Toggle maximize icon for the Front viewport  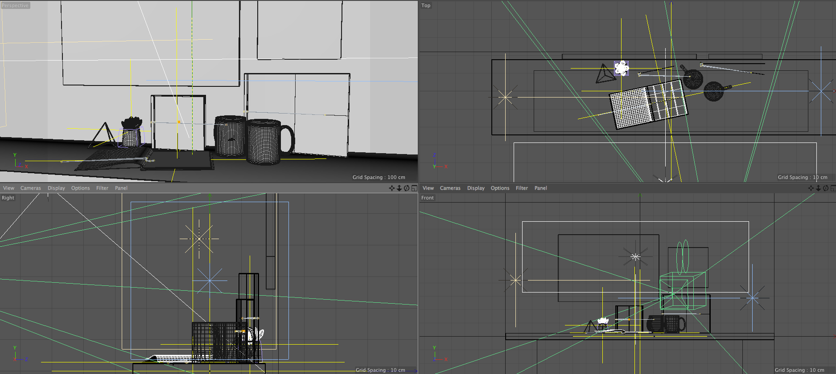point(833,188)
